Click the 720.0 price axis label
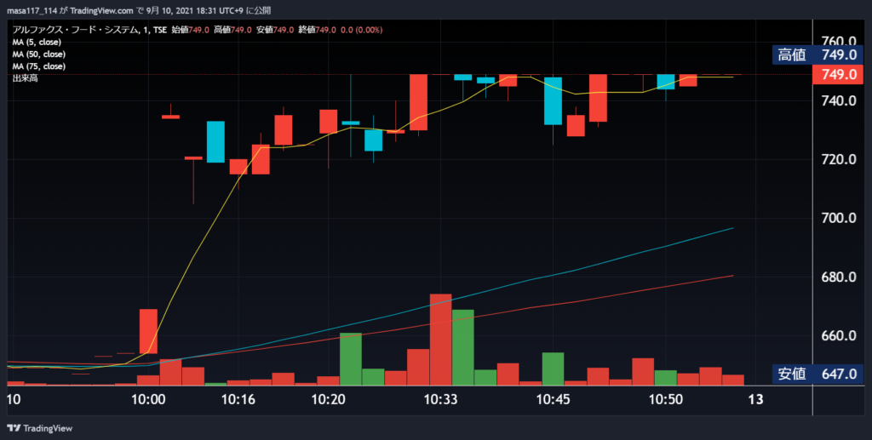This screenshot has height=440, width=872. point(839,159)
